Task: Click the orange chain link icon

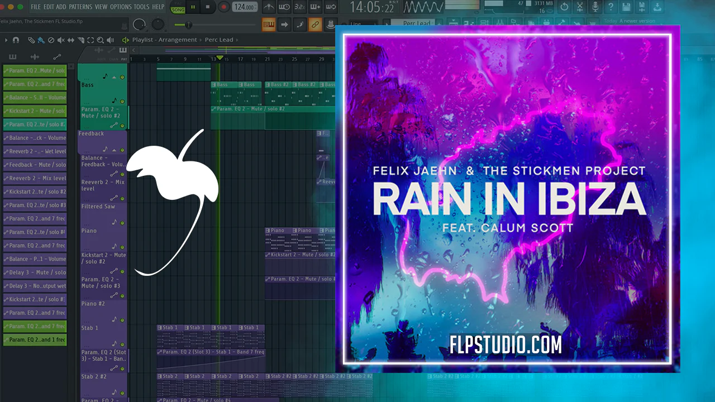Action: click(315, 25)
